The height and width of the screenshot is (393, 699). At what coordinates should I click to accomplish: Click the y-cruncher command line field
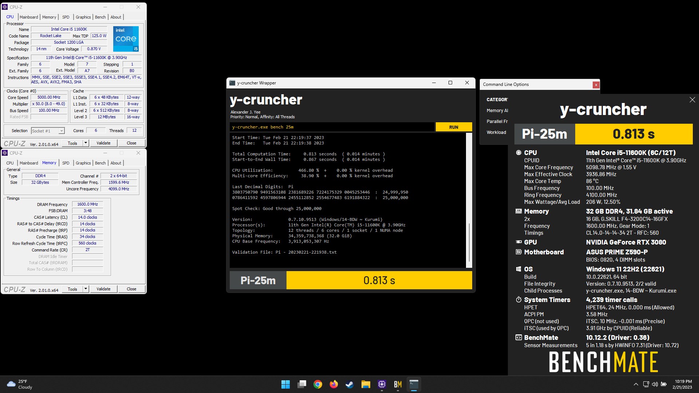[x=332, y=127]
